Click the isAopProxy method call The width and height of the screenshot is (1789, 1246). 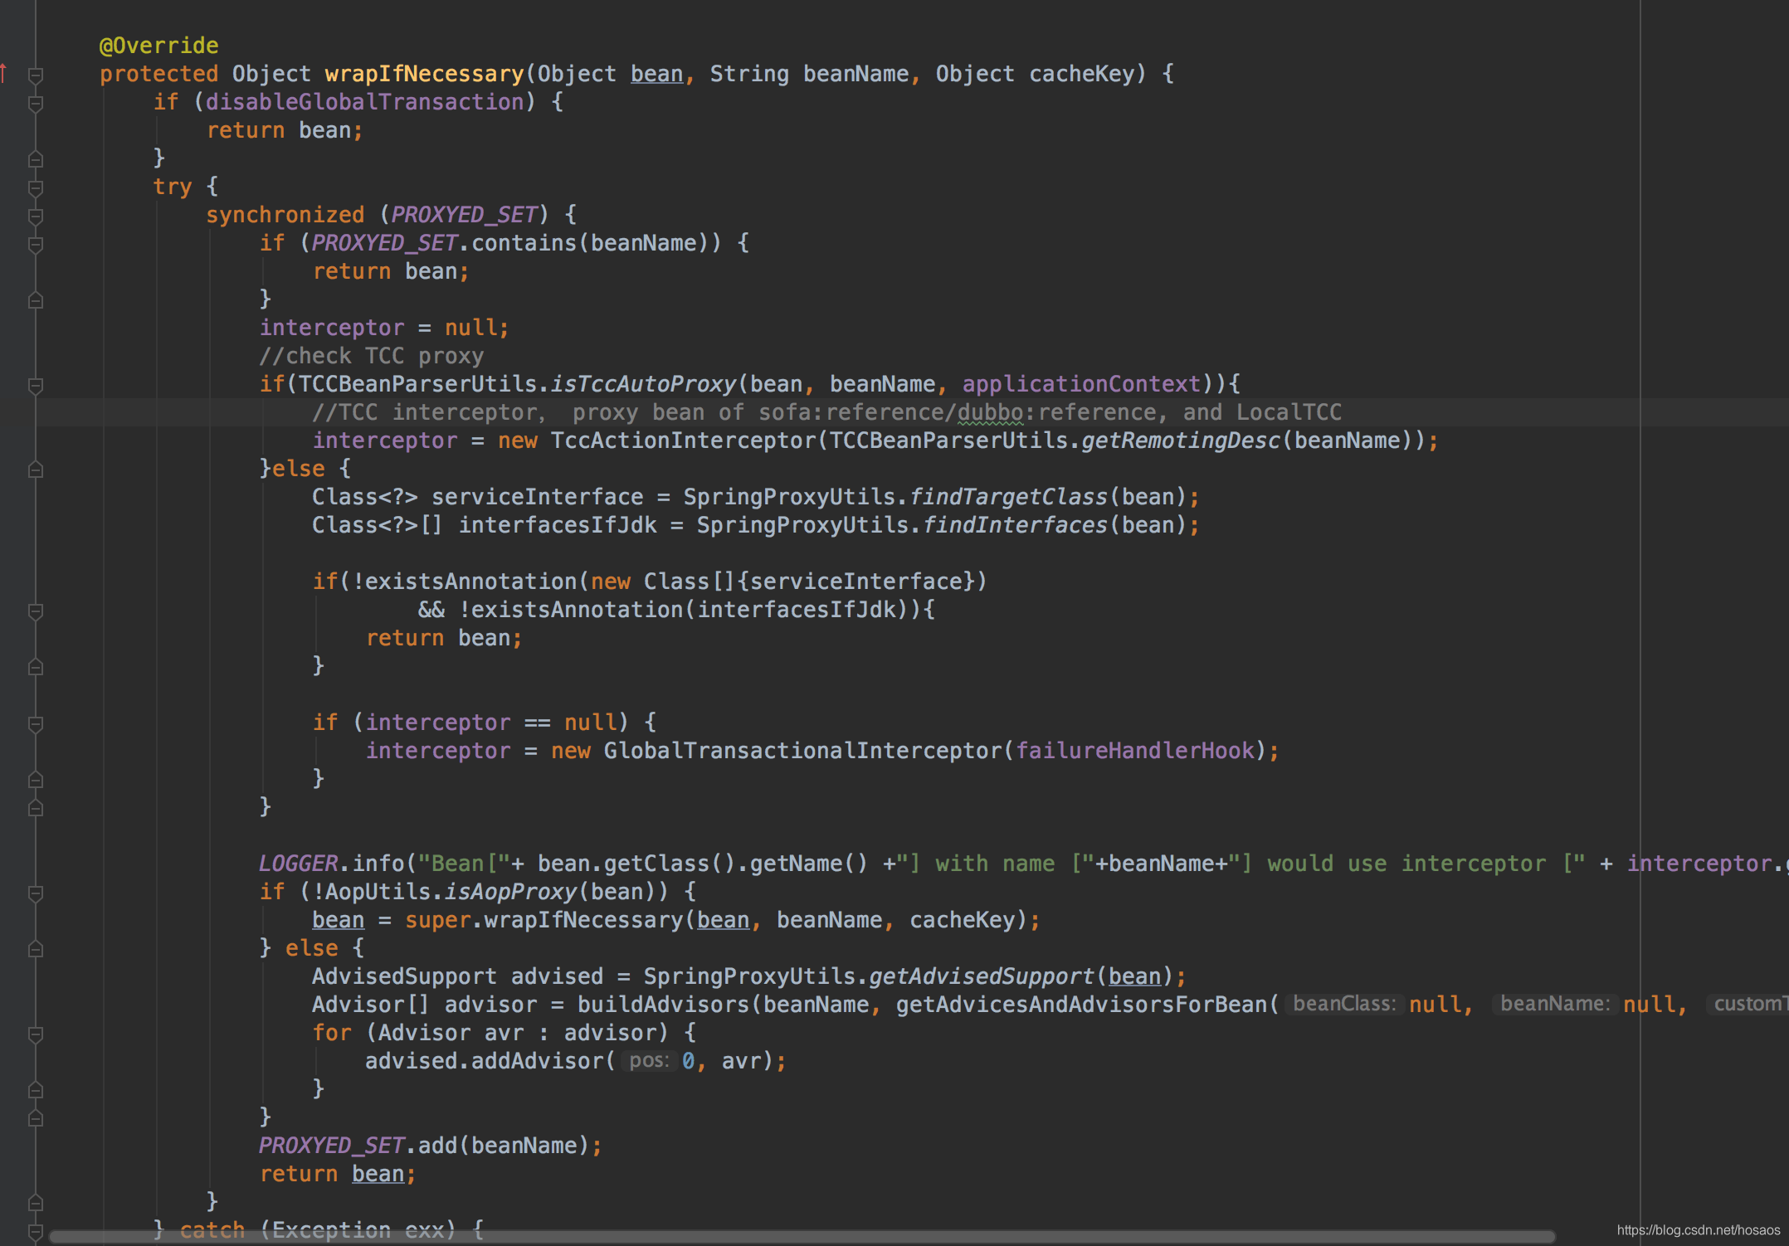510,892
